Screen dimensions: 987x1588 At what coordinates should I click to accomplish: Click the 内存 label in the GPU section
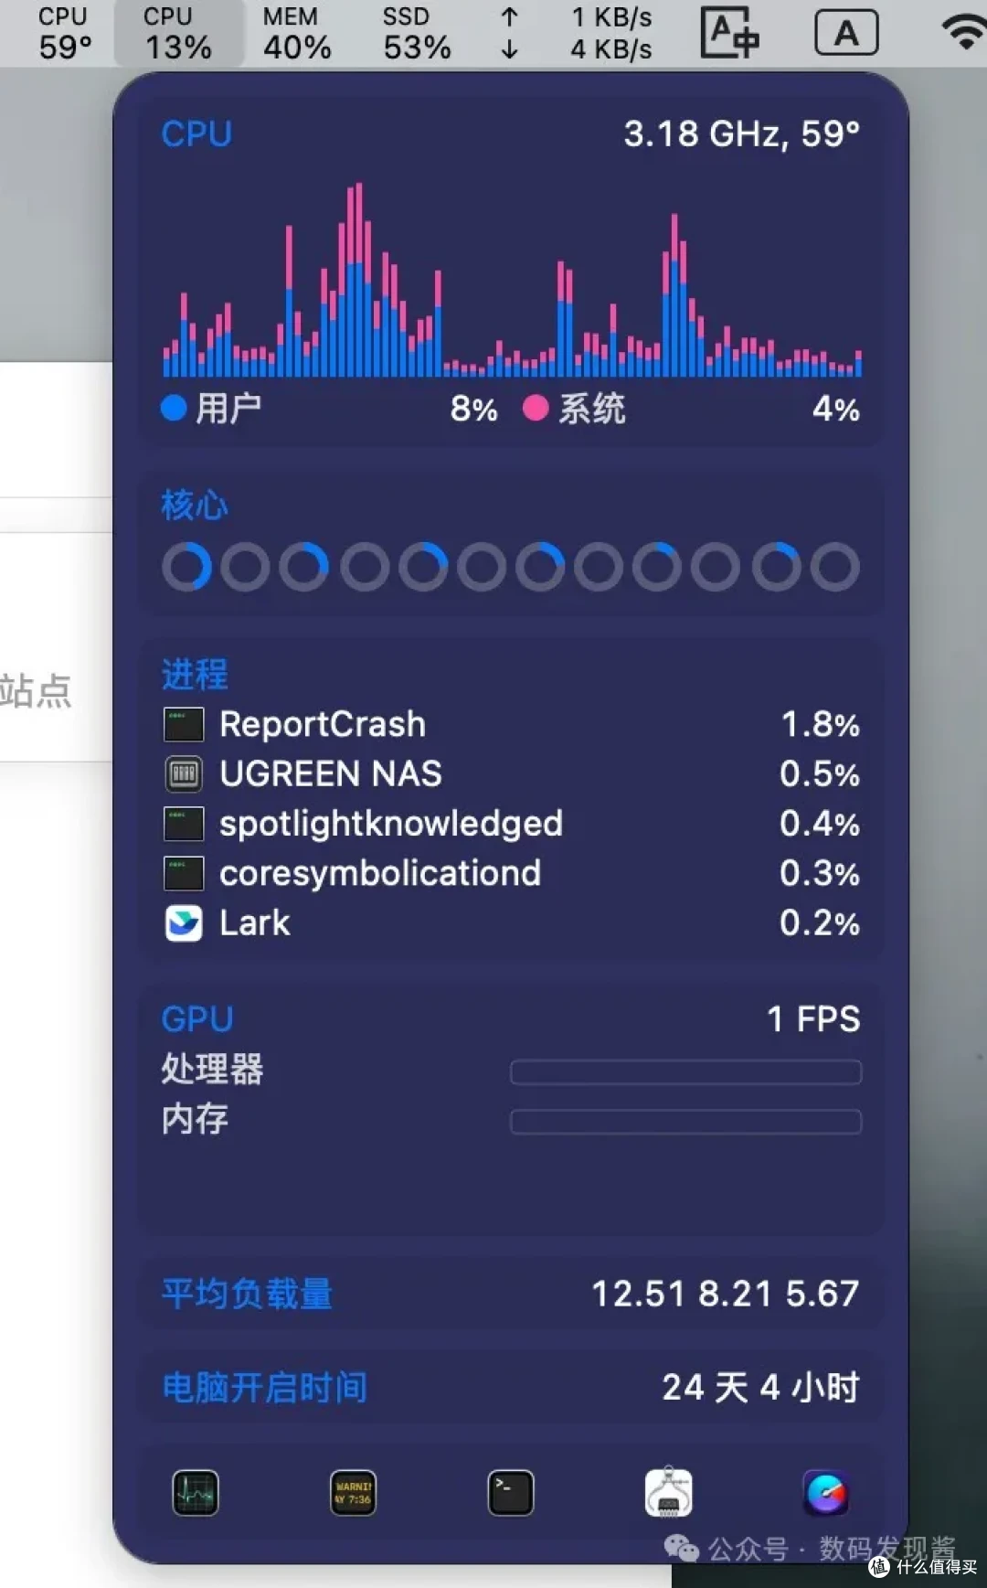[x=195, y=1118]
